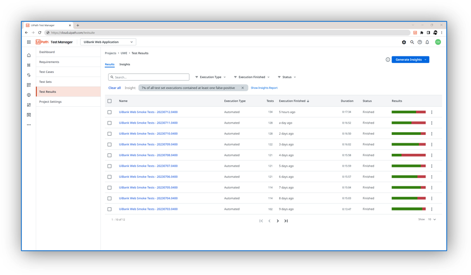Go to the Home icon in the left rail

coord(29,55)
